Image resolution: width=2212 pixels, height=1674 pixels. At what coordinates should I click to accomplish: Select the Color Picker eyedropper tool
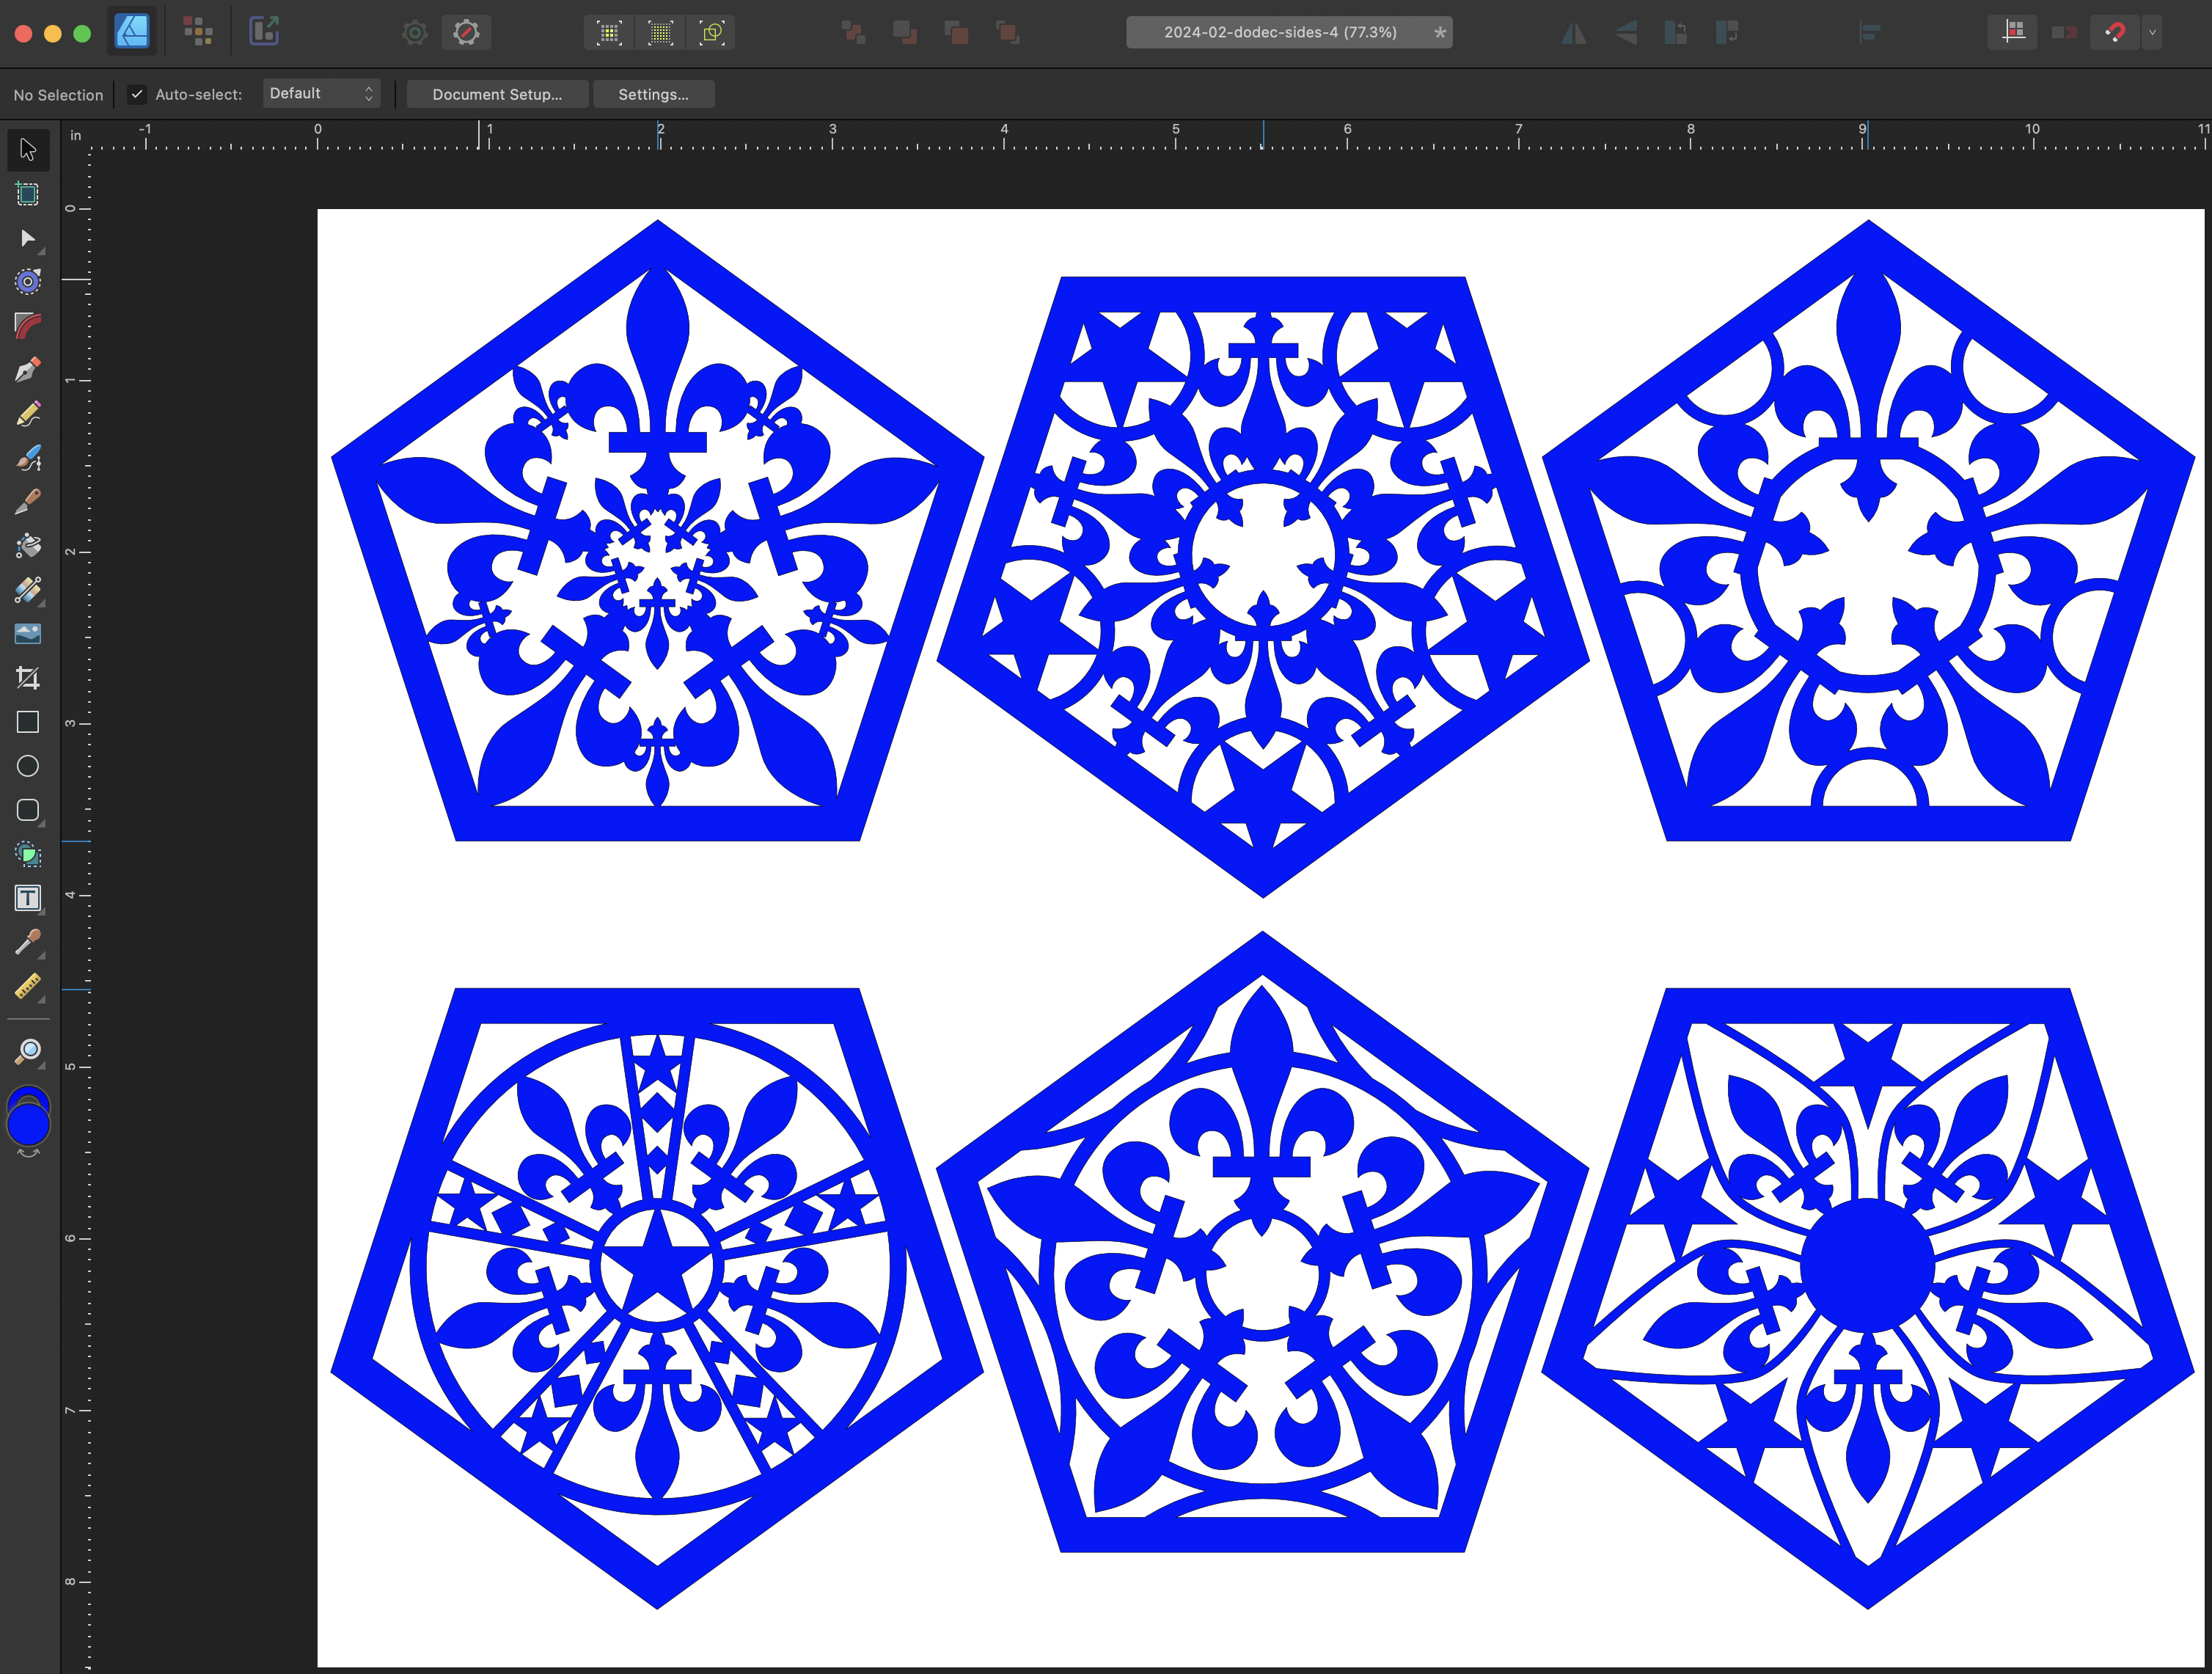point(28,942)
